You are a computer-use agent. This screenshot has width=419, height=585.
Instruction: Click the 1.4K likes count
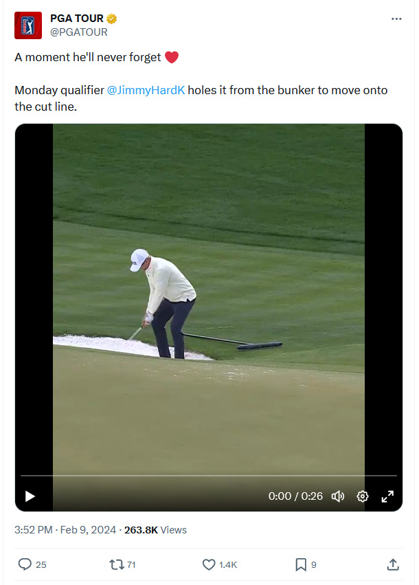click(228, 565)
